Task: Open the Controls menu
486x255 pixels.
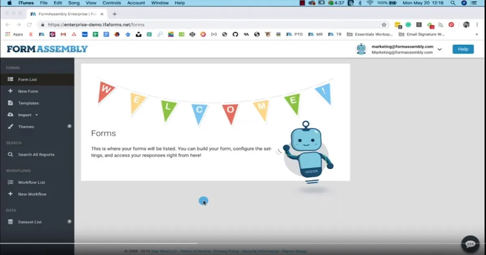Action: (111, 3)
